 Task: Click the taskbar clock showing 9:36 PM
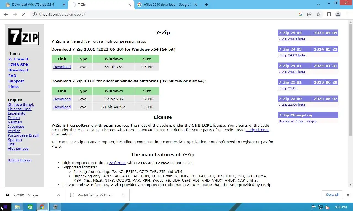[341, 207]
